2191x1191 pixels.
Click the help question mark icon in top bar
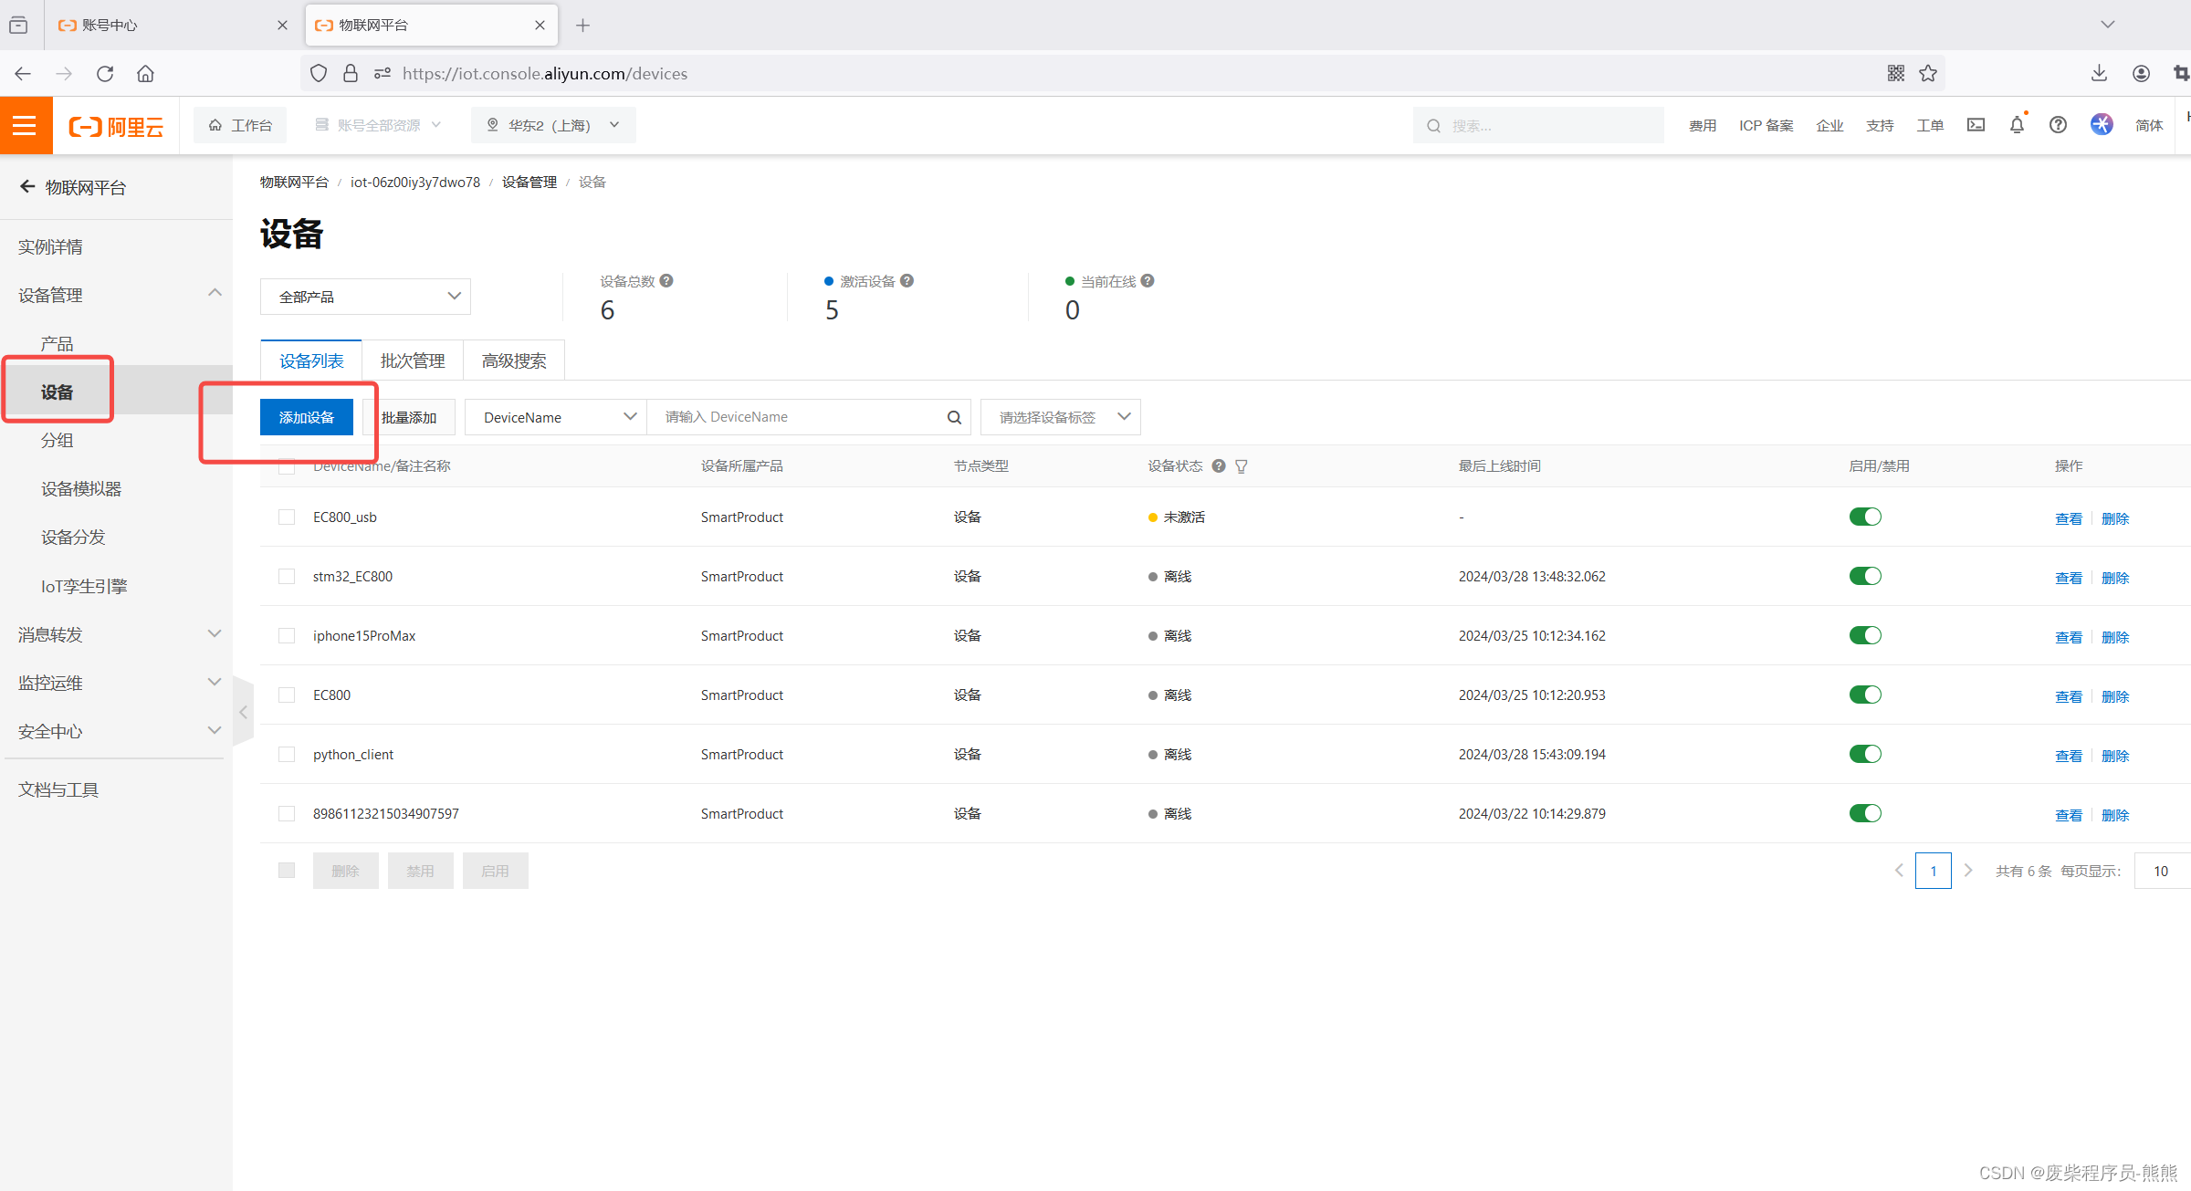coord(2058,125)
